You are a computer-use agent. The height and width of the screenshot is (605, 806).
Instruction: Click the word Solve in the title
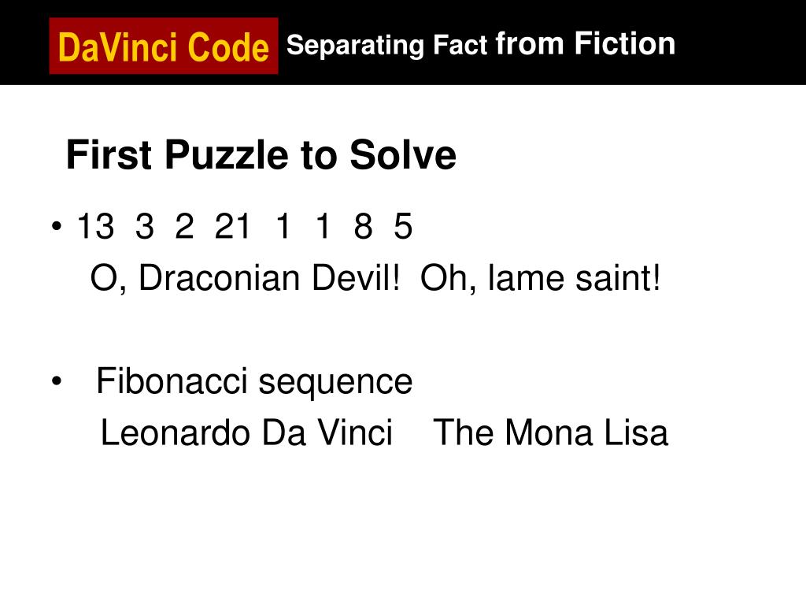click(x=403, y=154)
